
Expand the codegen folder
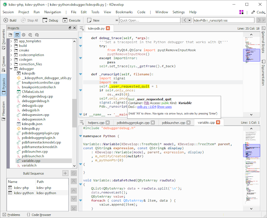(11, 60)
